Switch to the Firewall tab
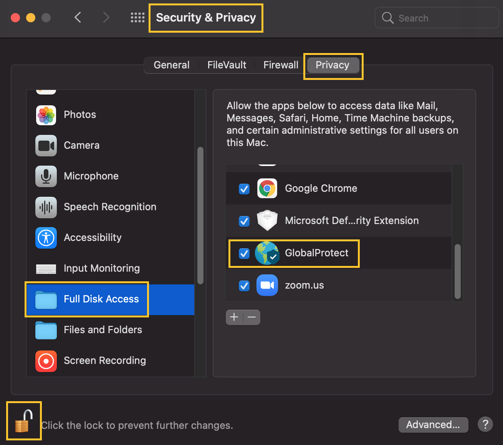 click(281, 65)
